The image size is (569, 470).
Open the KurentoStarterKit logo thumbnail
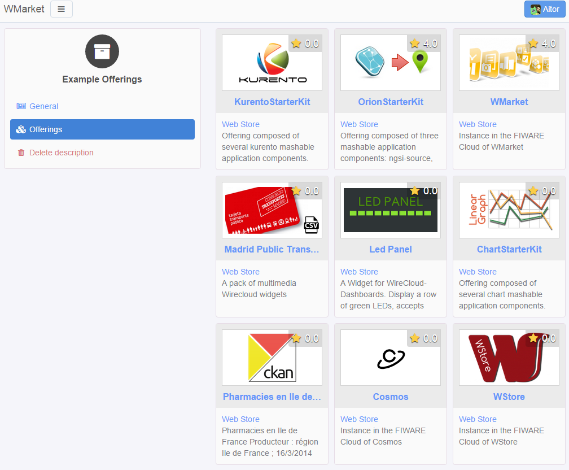(x=272, y=63)
